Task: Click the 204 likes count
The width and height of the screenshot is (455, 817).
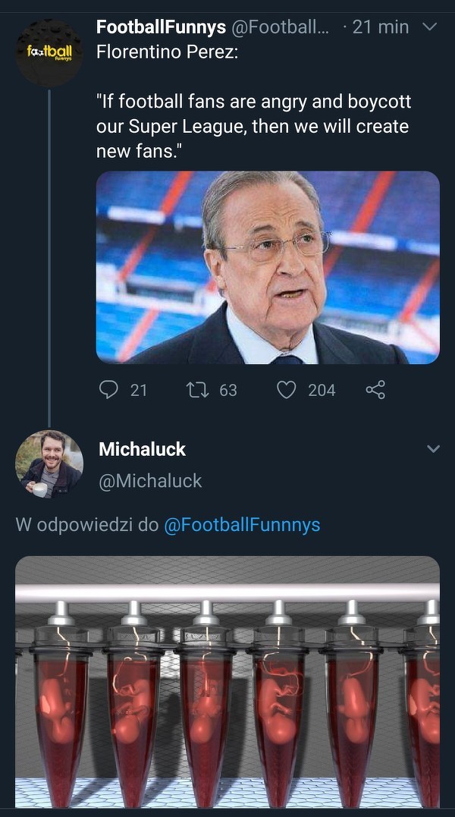Action: click(x=322, y=390)
